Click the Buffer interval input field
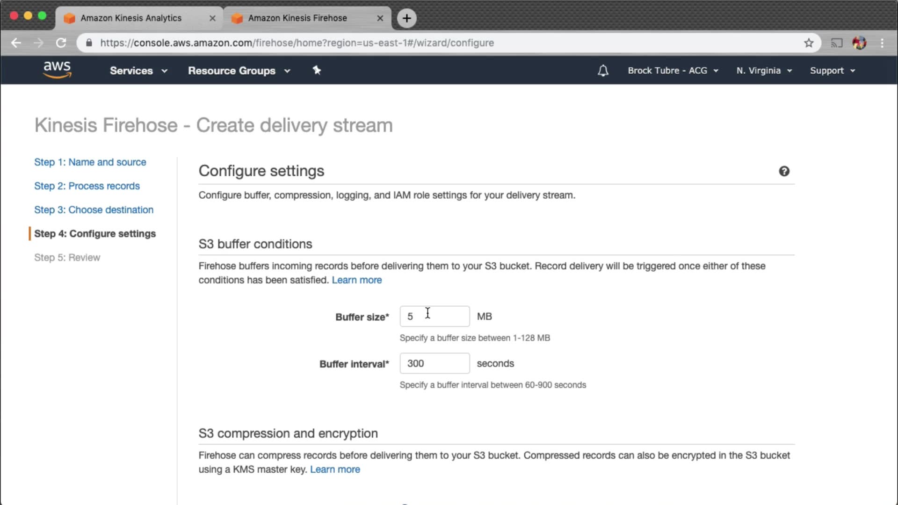This screenshot has width=898, height=505. tap(435, 363)
